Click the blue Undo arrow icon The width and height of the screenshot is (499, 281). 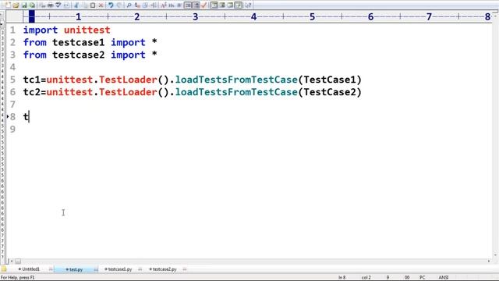[111, 5]
